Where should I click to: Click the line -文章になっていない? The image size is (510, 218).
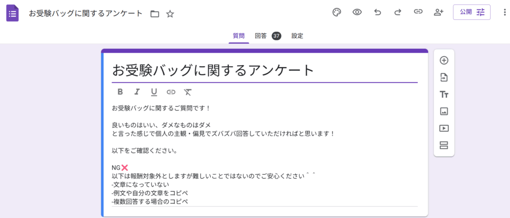[140, 185]
